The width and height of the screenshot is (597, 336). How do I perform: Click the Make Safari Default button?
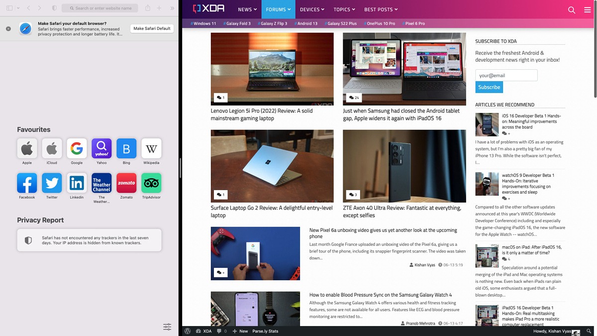point(151,28)
